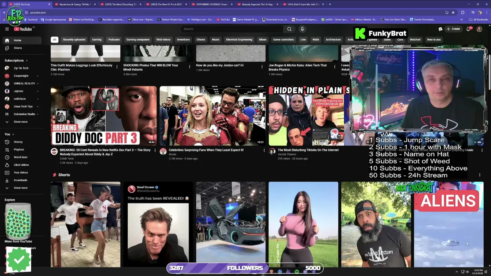Open the dancing couple short thumbnail
The width and height of the screenshot is (491, 276).
[85, 224]
